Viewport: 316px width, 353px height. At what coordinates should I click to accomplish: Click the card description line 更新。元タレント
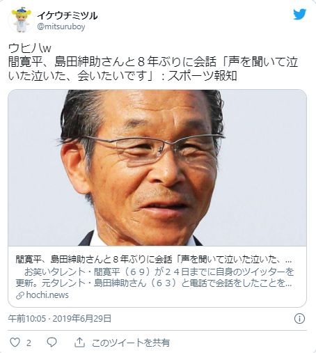coord(154,283)
